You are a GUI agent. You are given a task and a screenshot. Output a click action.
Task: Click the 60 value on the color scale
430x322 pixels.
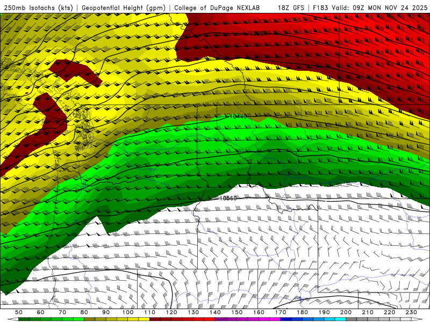[40, 312]
